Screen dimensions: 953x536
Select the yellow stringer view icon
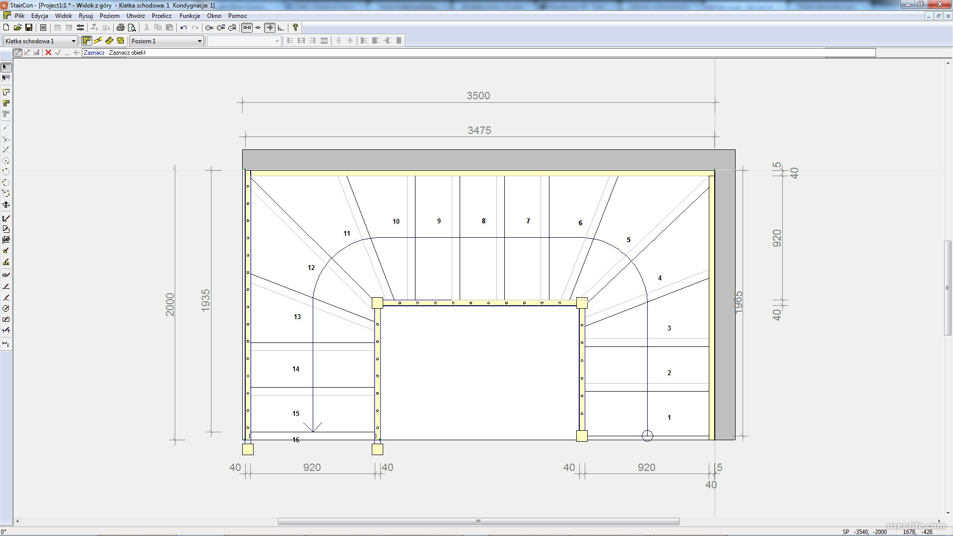(98, 41)
